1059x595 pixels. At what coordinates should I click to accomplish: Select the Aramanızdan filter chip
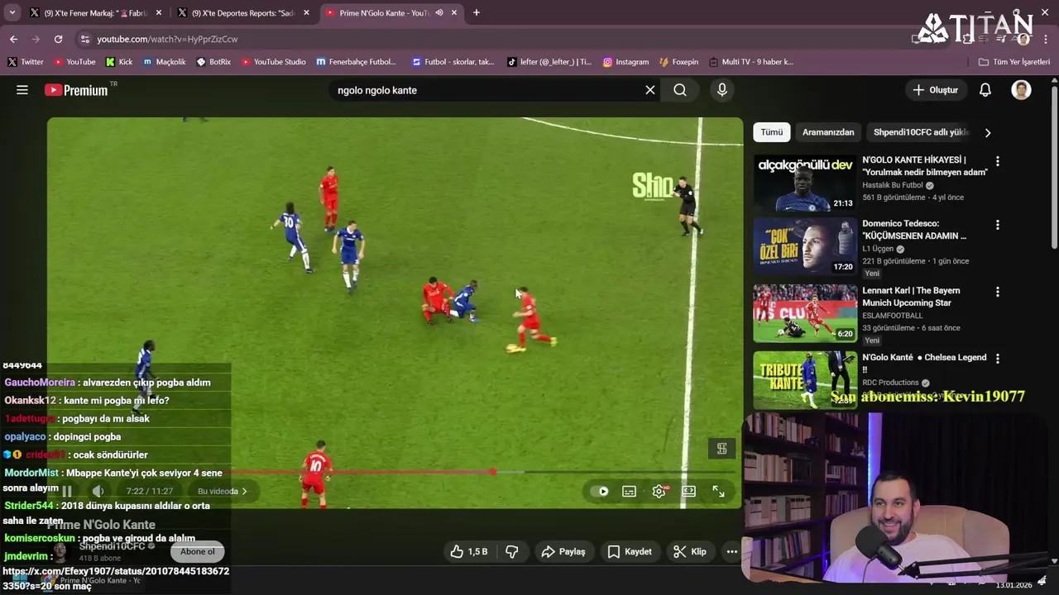point(828,132)
